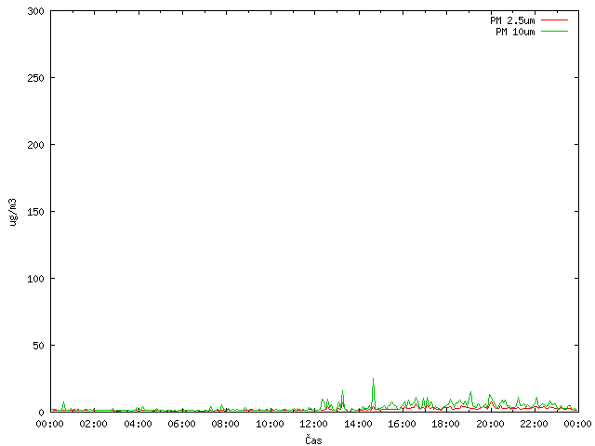The width and height of the screenshot is (595, 446).
Task: Click the green PM 10um legend line
Action: [x=554, y=32]
